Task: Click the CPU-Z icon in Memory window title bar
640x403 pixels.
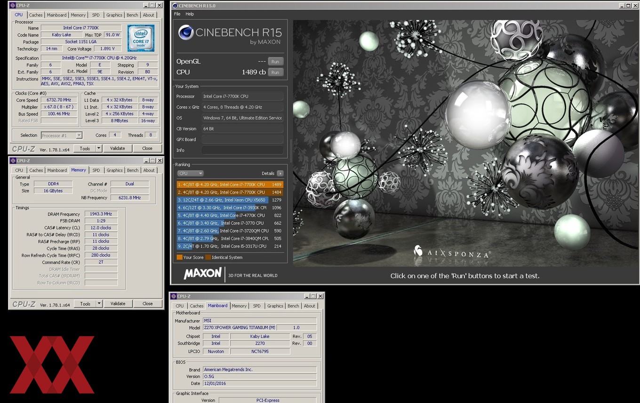Action: tap(13, 161)
